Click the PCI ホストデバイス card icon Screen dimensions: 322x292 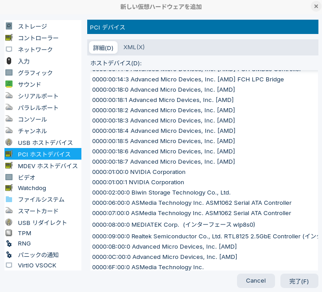click(x=9, y=154)
